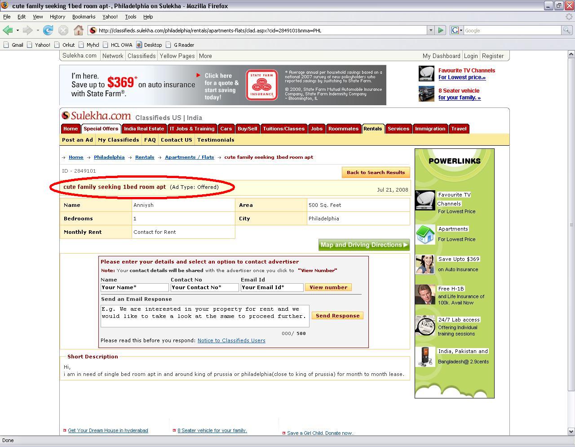Click the Apartments / Flats breadcrumb link
The image size is (575, 447).
(x=190, y=157)
